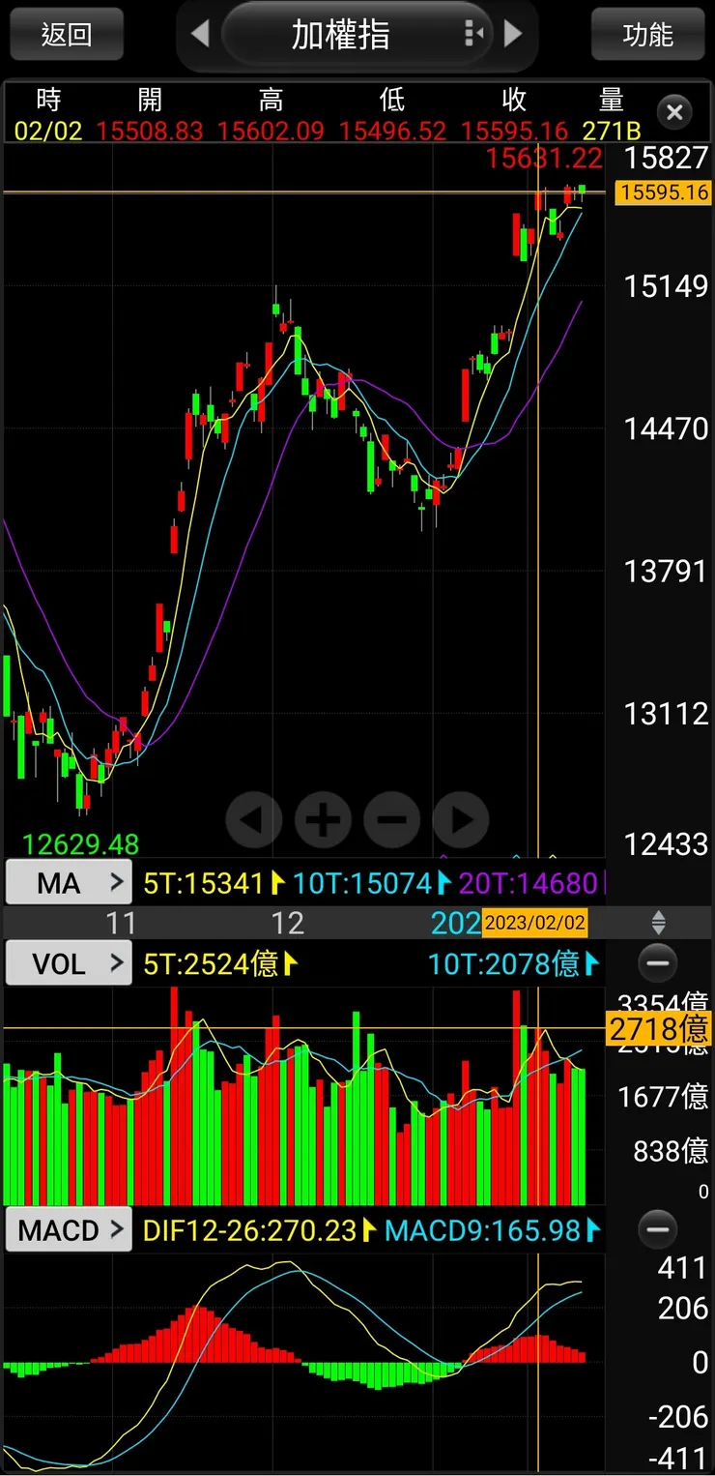Zoom out chart with minus button
The height and width of the screenshot is (1476, 715).
tap(391, 820)
